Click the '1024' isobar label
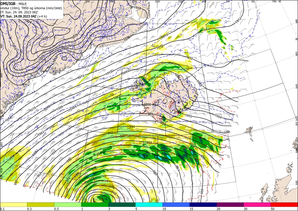This screenshot has height=211, width=298. (x=28, y=21)
